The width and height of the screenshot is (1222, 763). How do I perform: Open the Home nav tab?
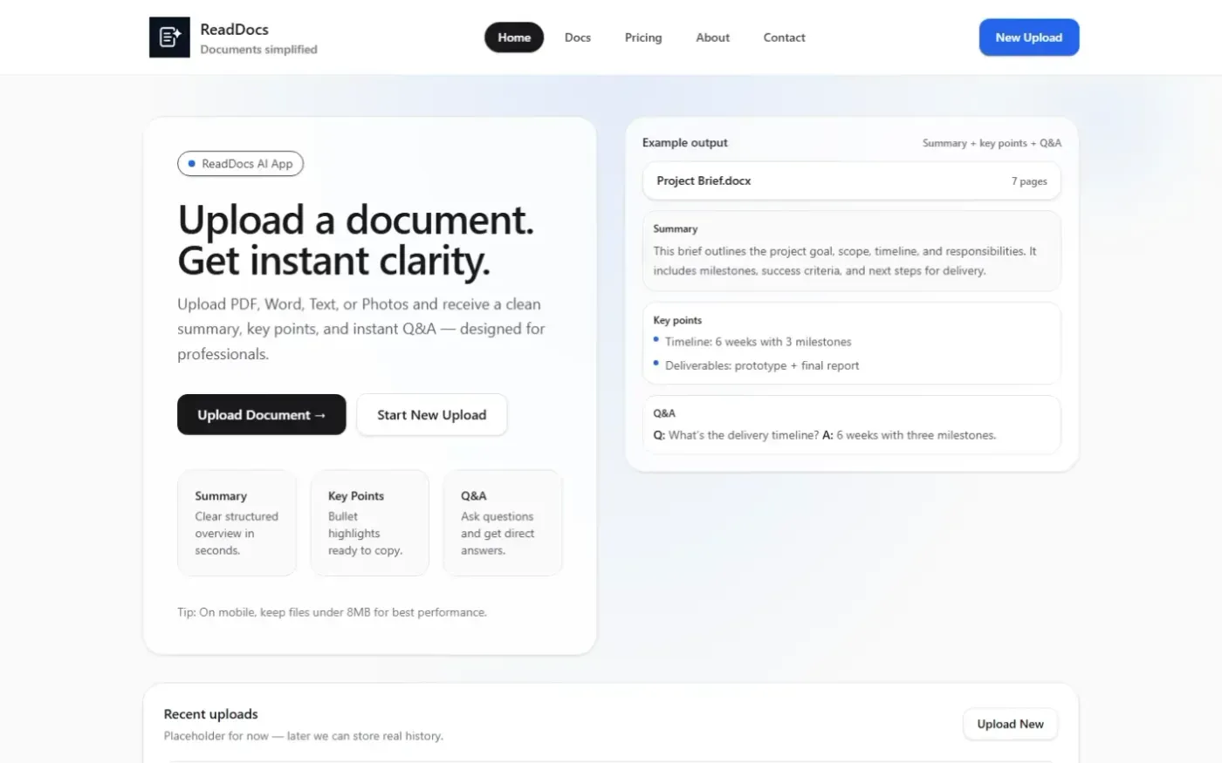pos(514,37)
